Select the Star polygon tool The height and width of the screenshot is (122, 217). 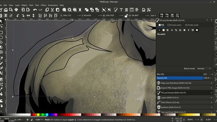[1, 42]
